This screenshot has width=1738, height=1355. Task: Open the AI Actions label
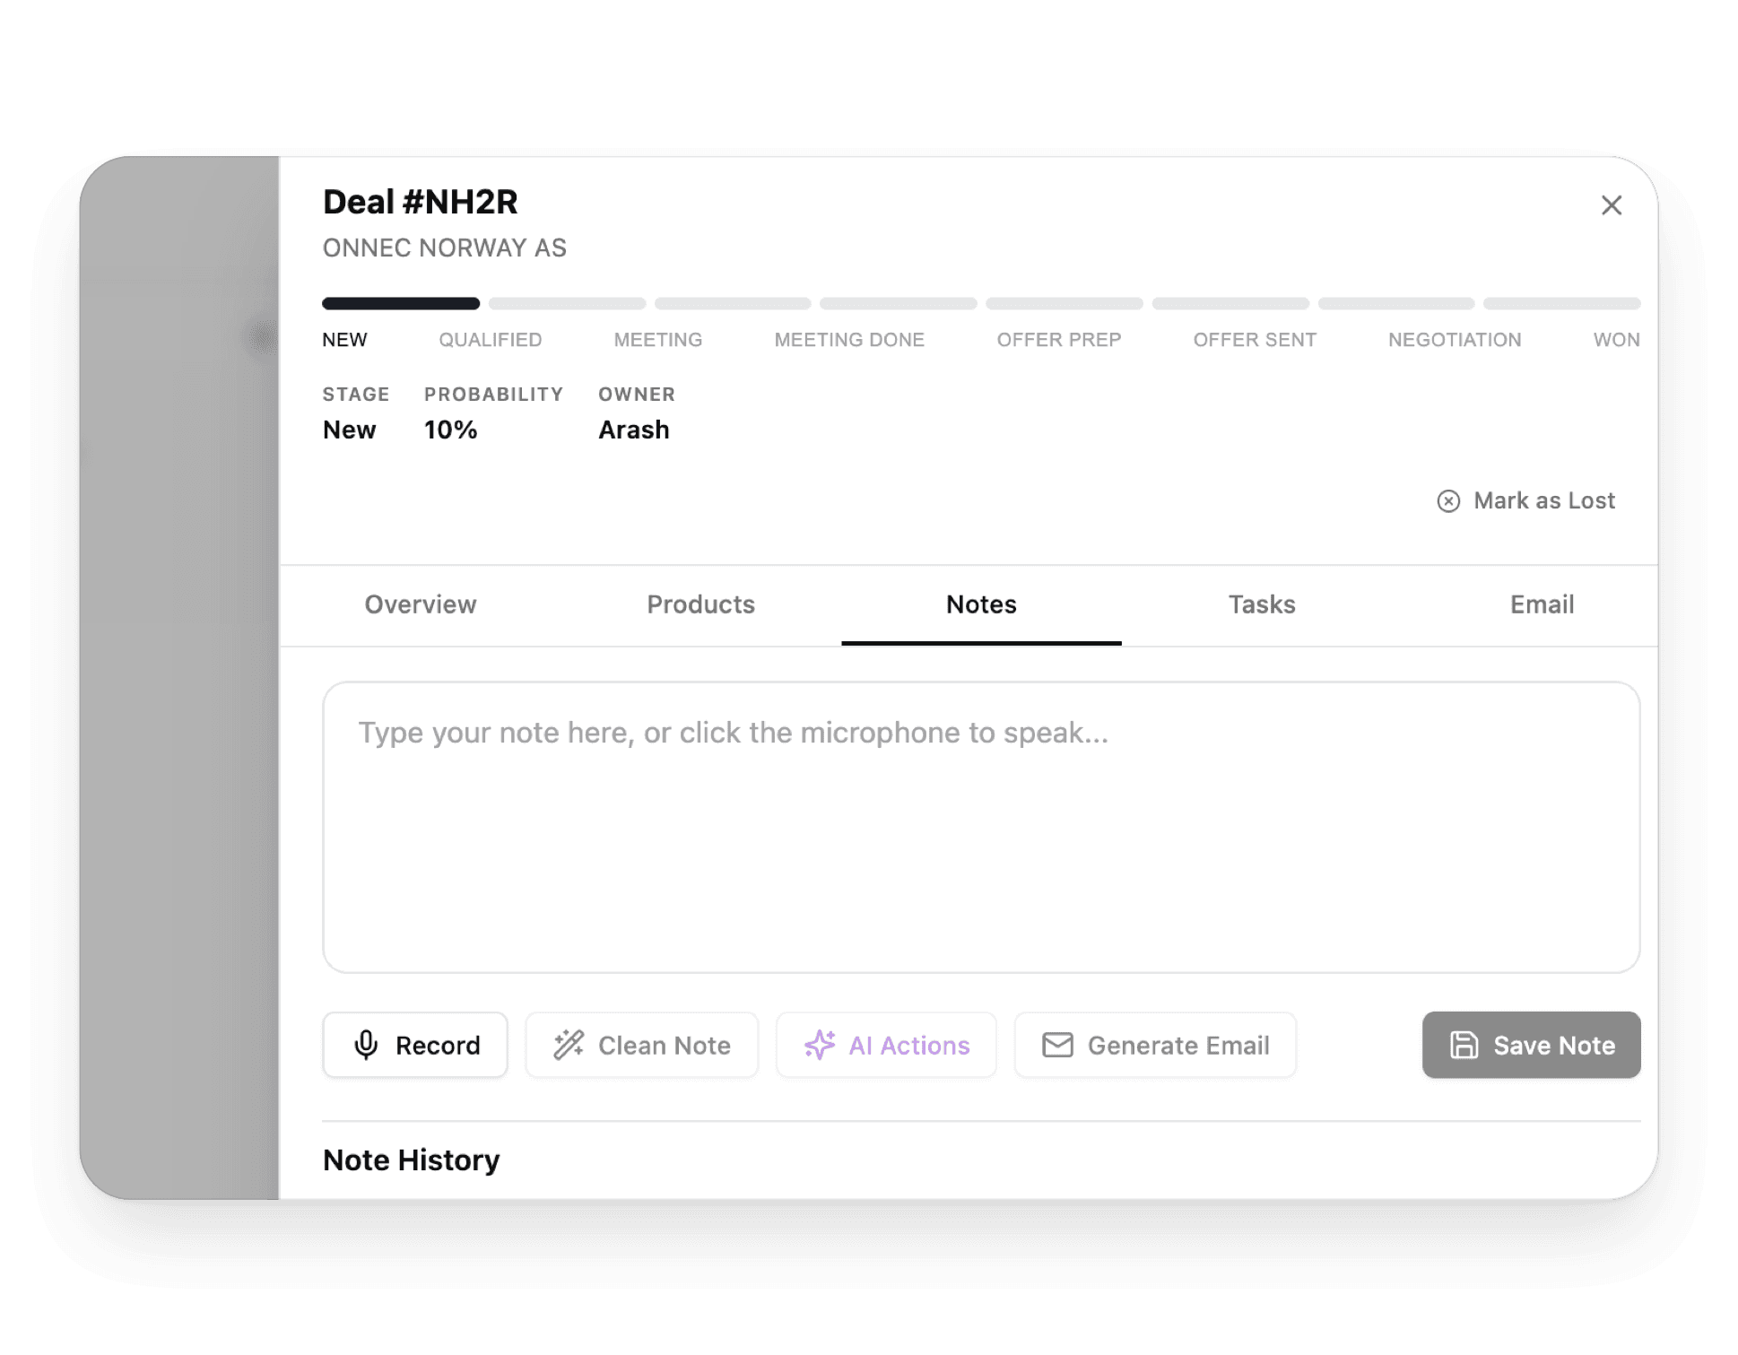point(909,1046)
